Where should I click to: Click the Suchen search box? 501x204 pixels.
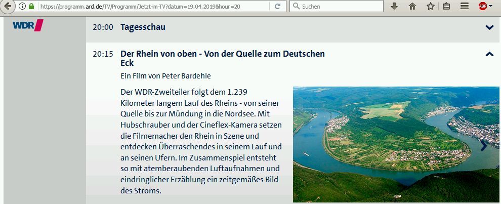[x=337, y=6]
